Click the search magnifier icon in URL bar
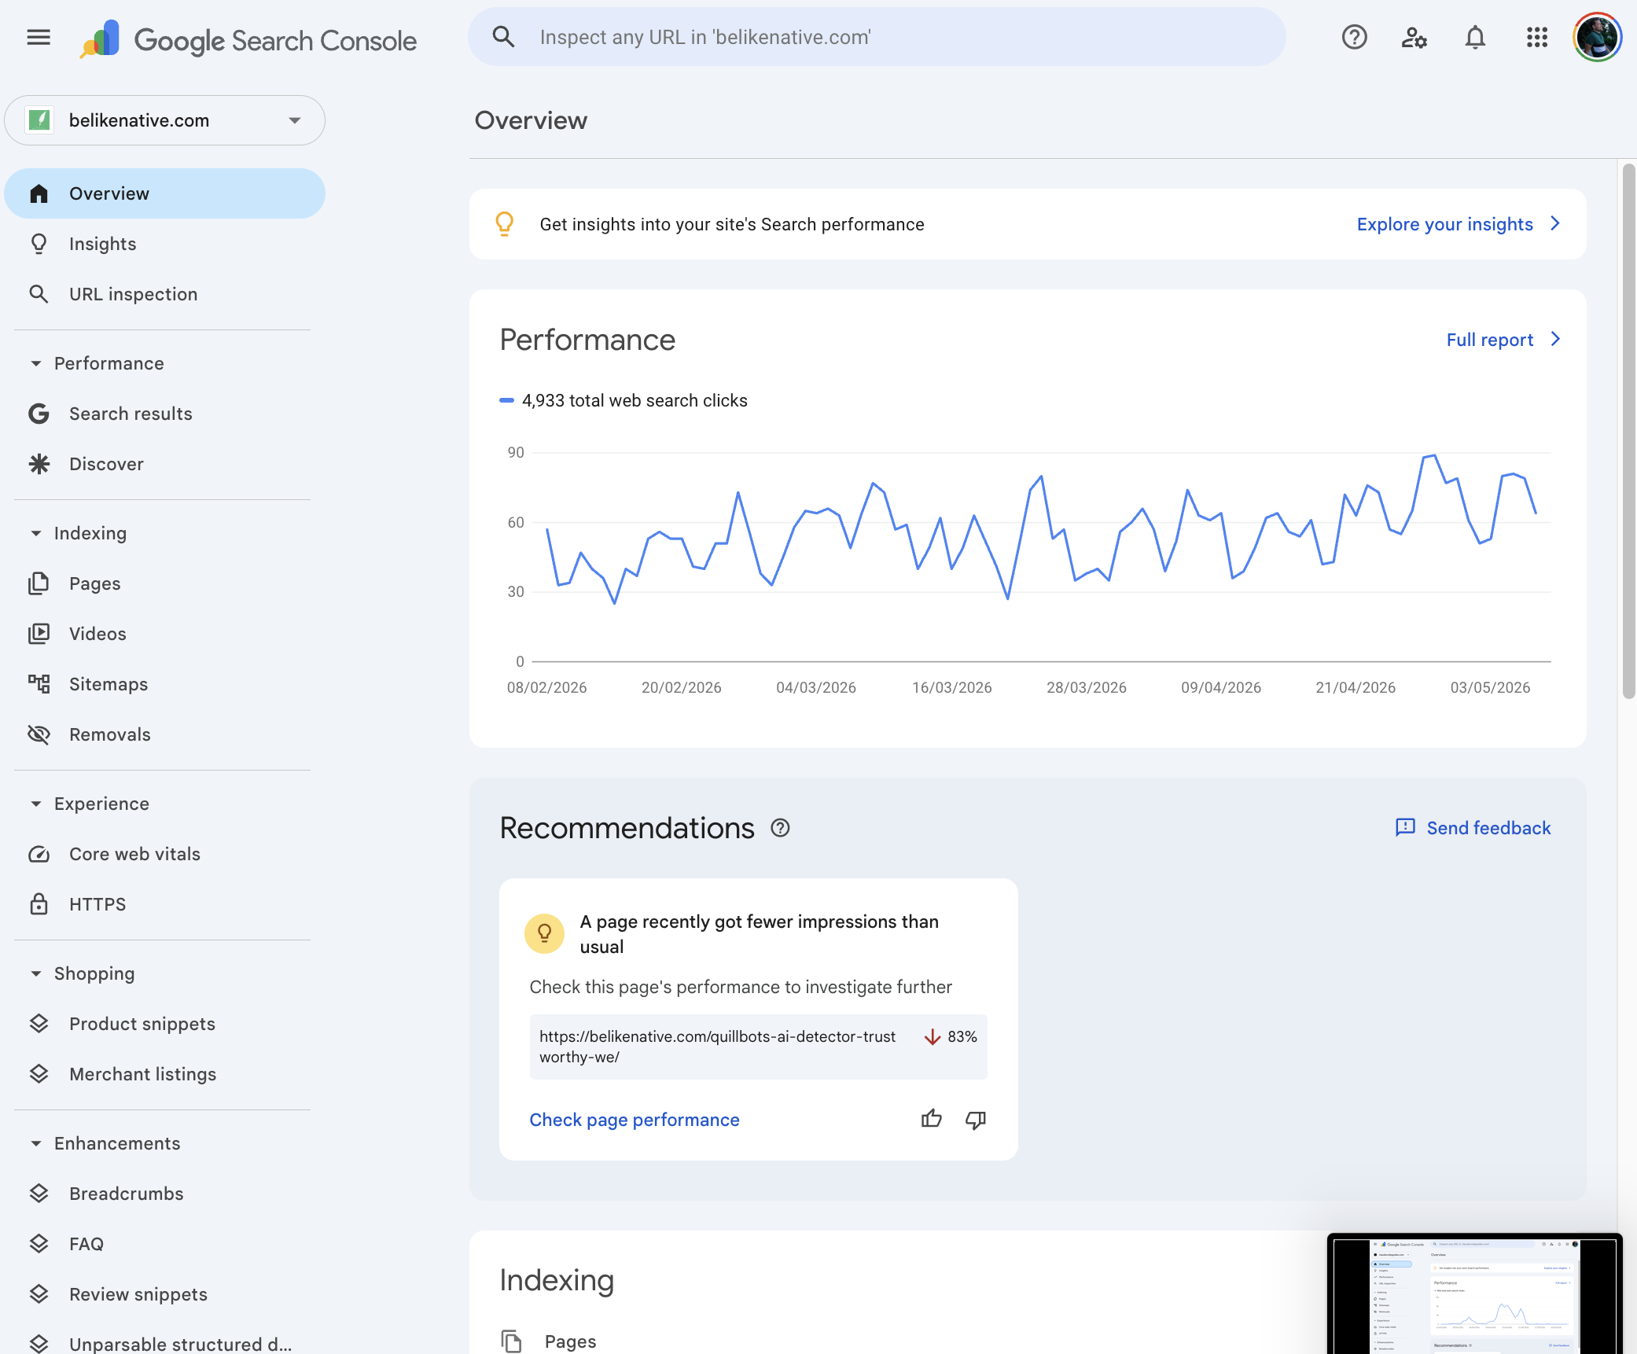1637x1354 pixels. point(503,37)
